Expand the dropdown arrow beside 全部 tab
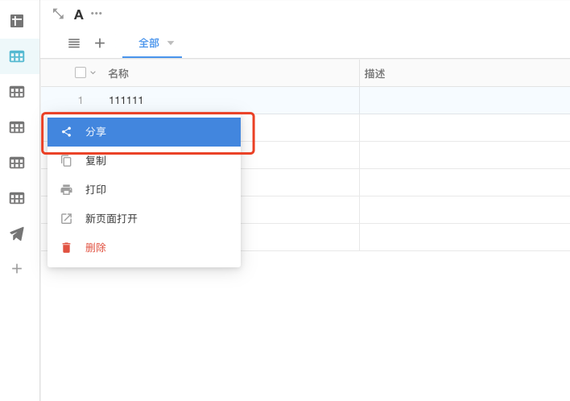Viewport: 570px width, 401px height. coord(171,43)
